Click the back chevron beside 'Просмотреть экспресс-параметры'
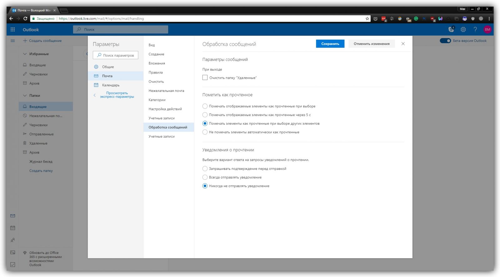Screen dimensions: 500x277 point(95,95)
